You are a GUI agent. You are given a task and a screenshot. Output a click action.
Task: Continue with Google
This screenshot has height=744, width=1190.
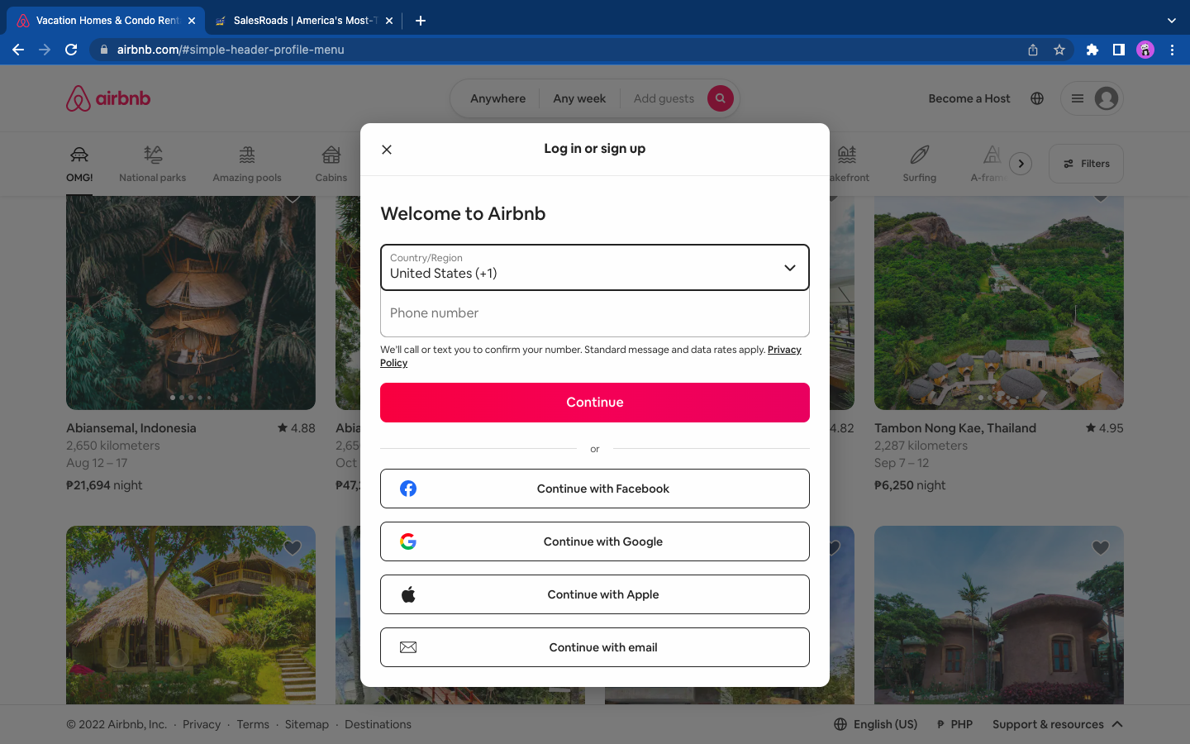595,541
